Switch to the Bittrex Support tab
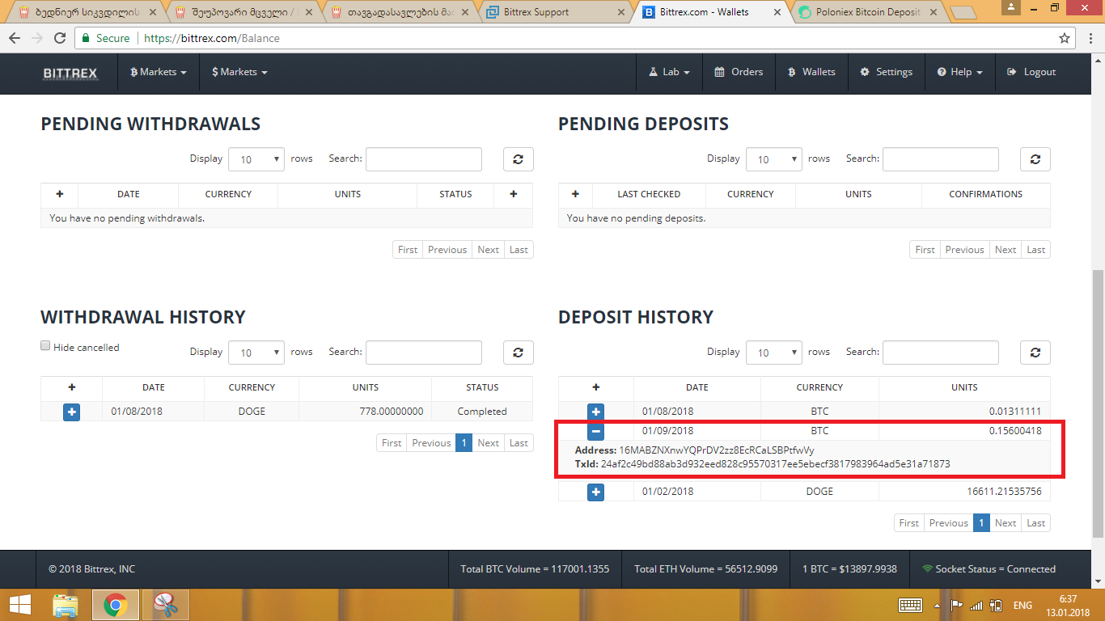 [x=553, y=12]
